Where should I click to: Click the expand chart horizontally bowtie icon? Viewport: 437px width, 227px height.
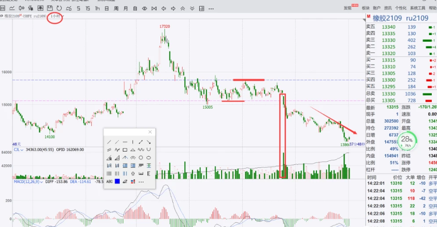click(x=154, y=9)
